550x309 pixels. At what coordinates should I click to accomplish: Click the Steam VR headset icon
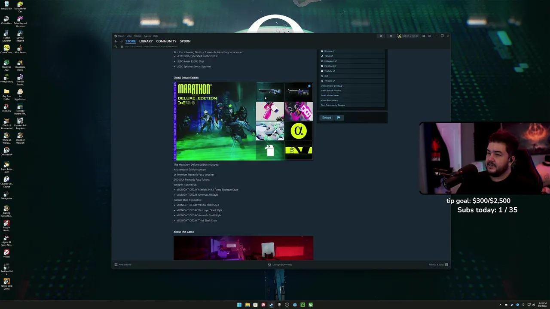pyautogui.click(x=424, y=36)
